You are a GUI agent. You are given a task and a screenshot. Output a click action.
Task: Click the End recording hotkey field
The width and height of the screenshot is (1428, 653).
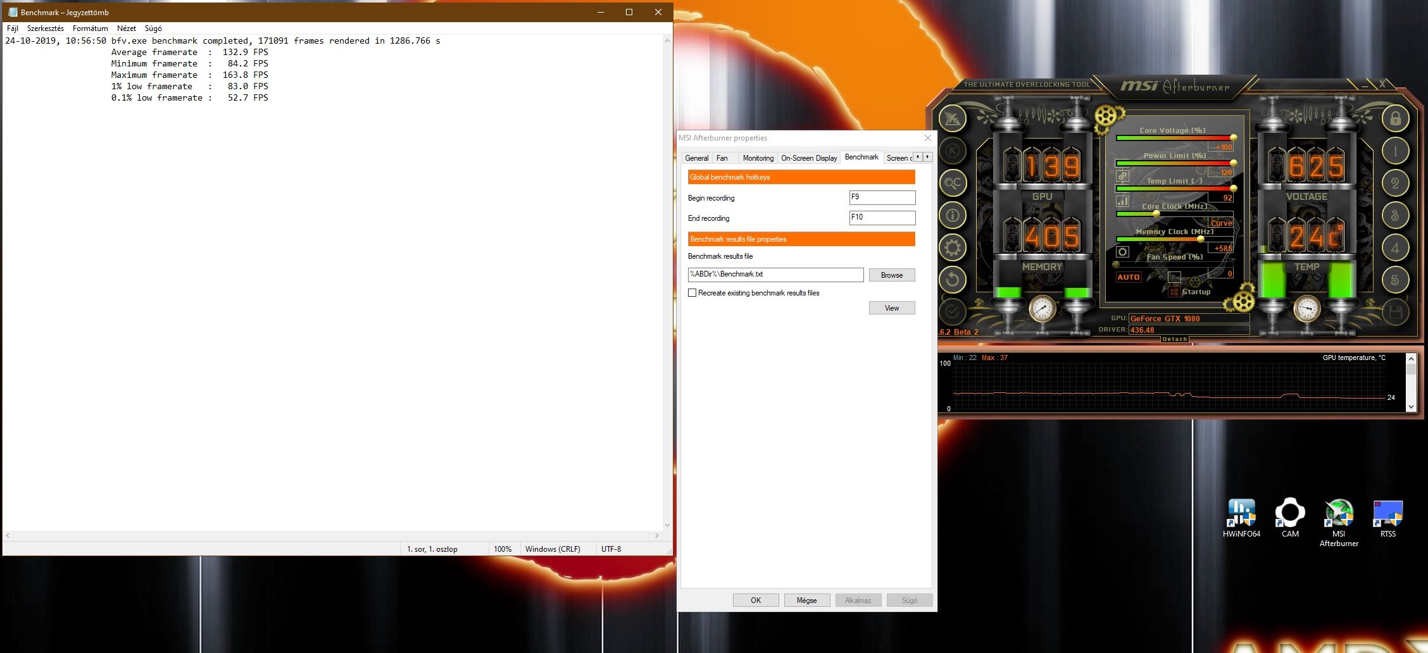(x=882, y=218)
